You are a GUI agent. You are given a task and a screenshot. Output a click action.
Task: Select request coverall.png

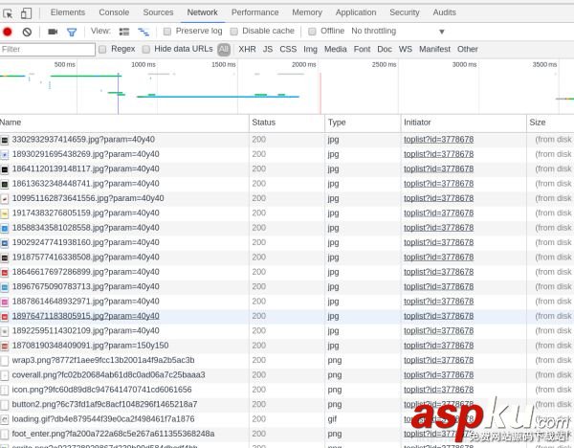(x=108, y=375)
